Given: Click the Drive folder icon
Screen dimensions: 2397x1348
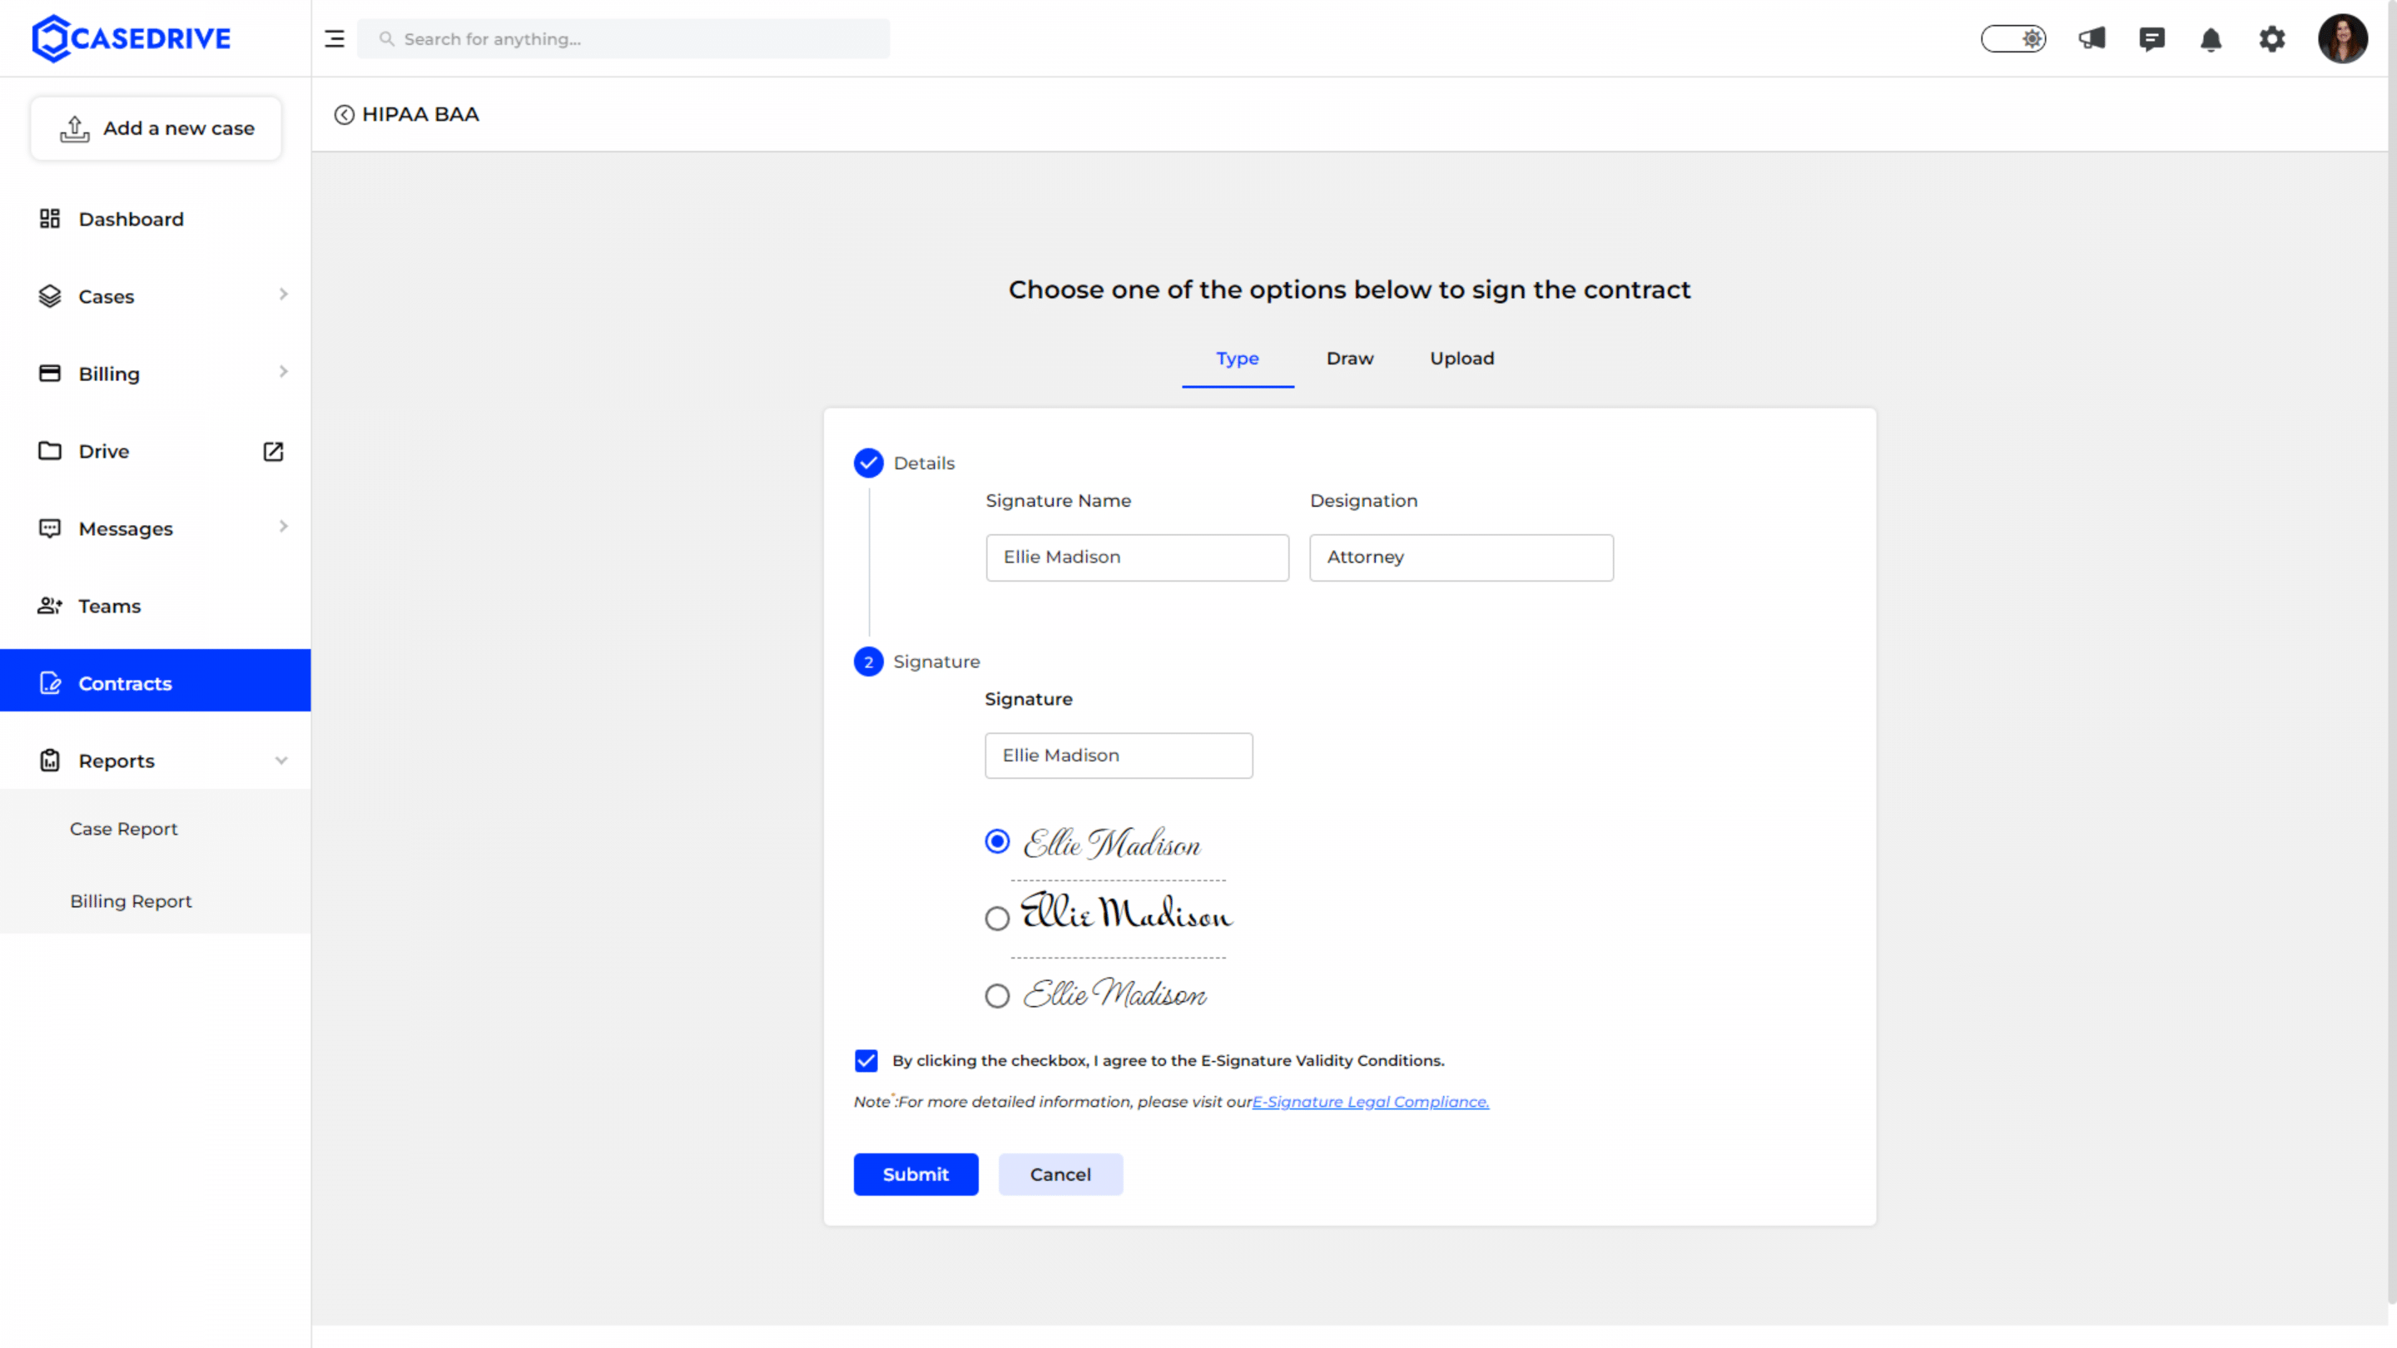Looking at the screenshot, I should (x=49, y=450).
